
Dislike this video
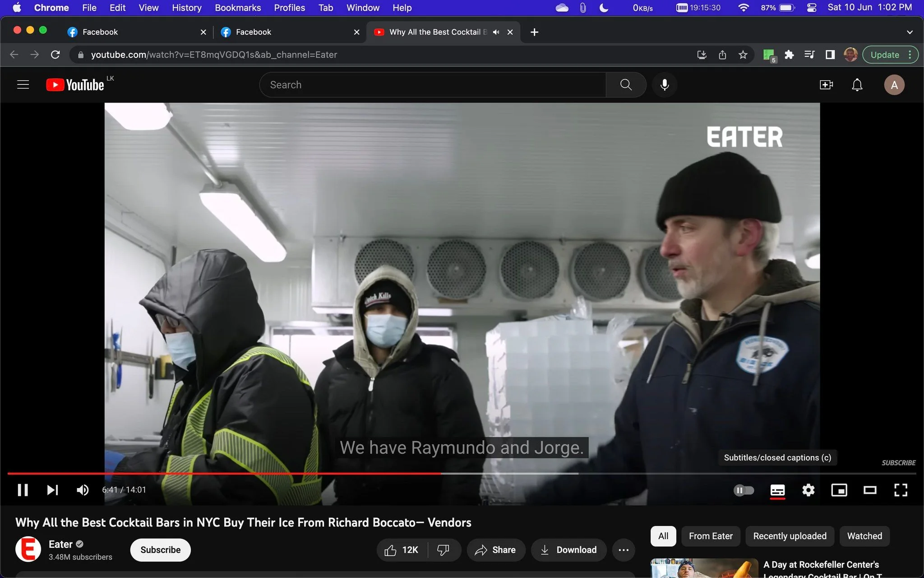(444, 550)
